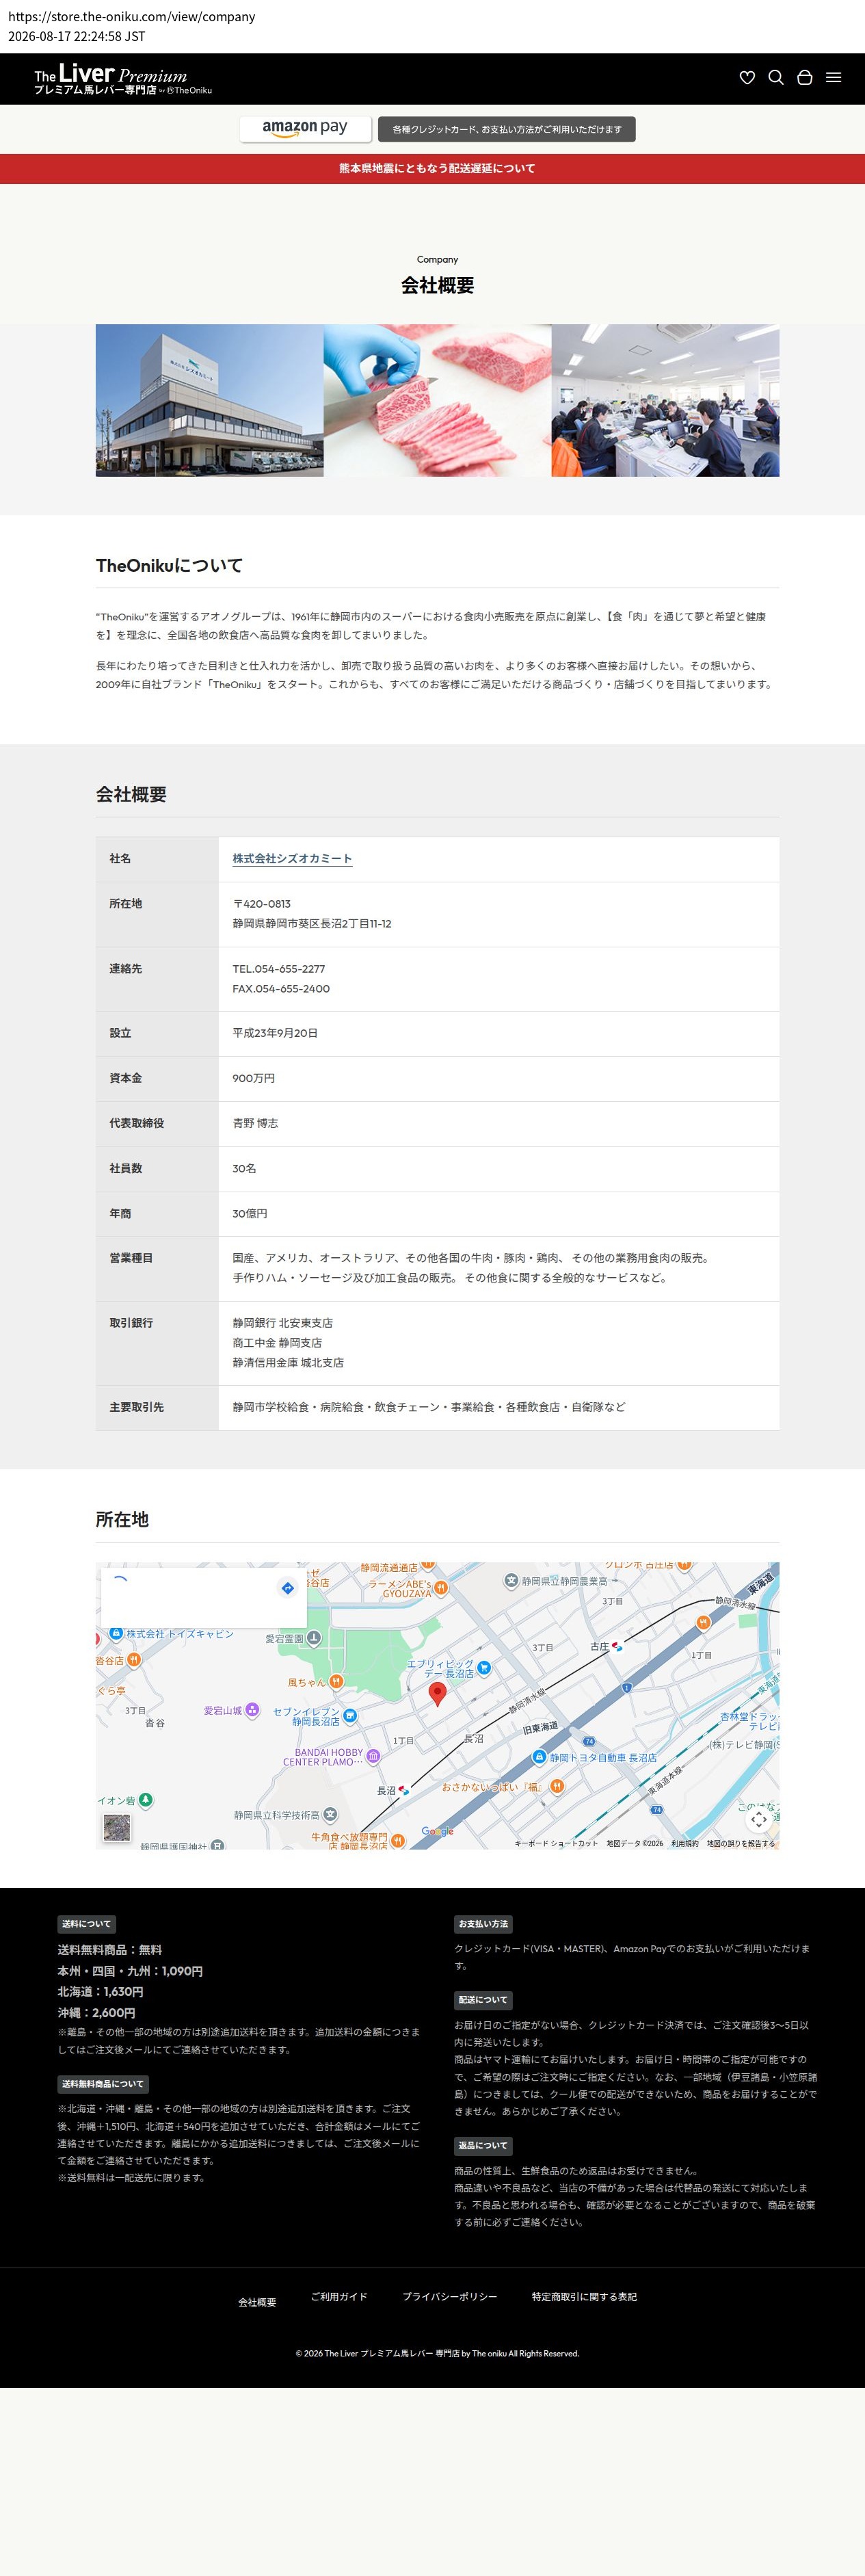Screen dimensions: 865x2576
Task: Click 株式会社トイズキャビン marker on map
Action: [x=116, y=1633]
